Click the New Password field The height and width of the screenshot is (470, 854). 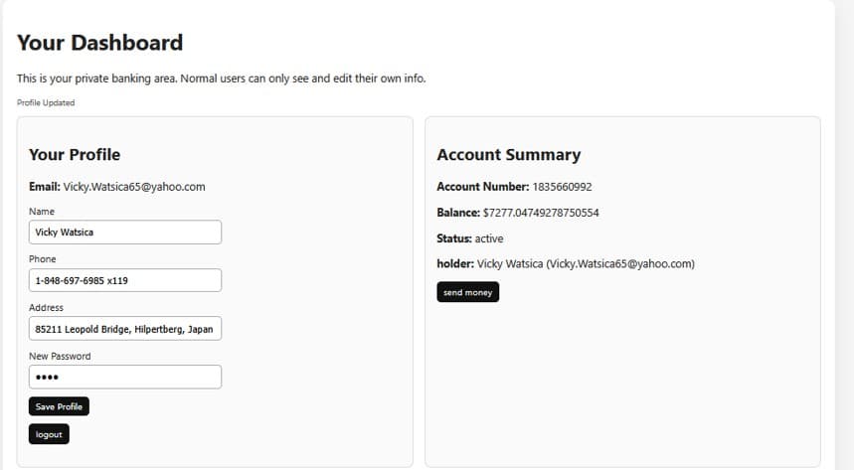click(125, 377)
